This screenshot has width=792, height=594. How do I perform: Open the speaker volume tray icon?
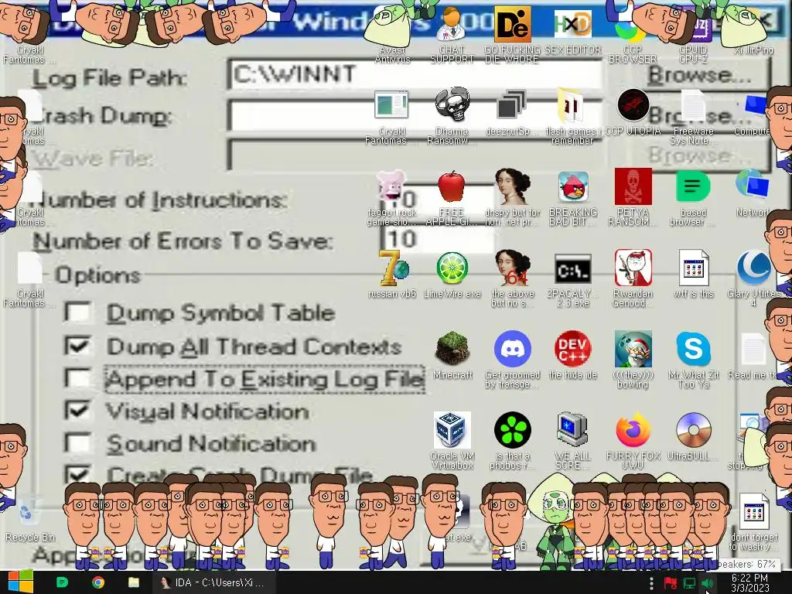click(x=708, y=583)
